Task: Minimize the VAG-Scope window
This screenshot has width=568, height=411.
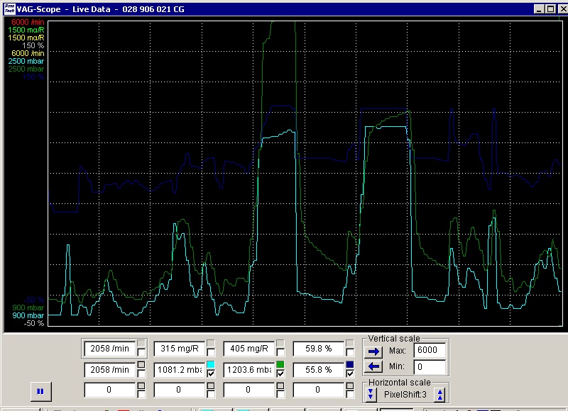Action: point(540,9)
